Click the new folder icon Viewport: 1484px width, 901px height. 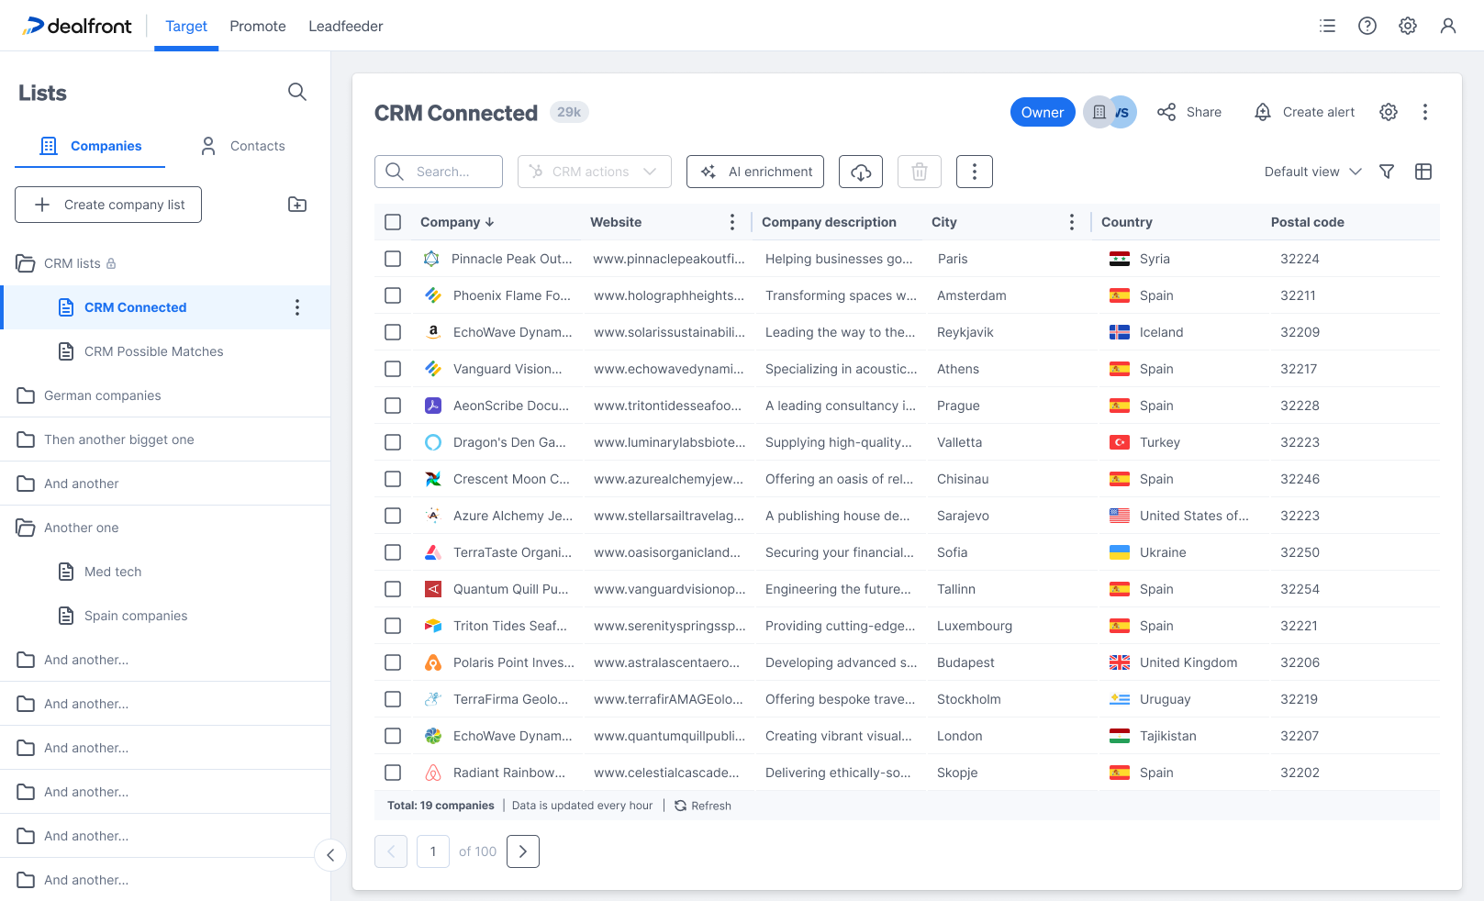[297, 205]
